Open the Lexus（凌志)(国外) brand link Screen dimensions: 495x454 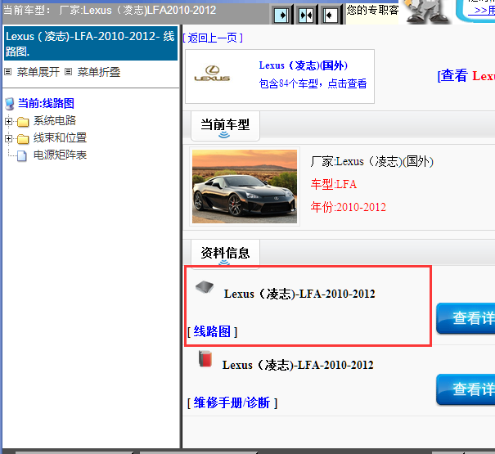304,65
